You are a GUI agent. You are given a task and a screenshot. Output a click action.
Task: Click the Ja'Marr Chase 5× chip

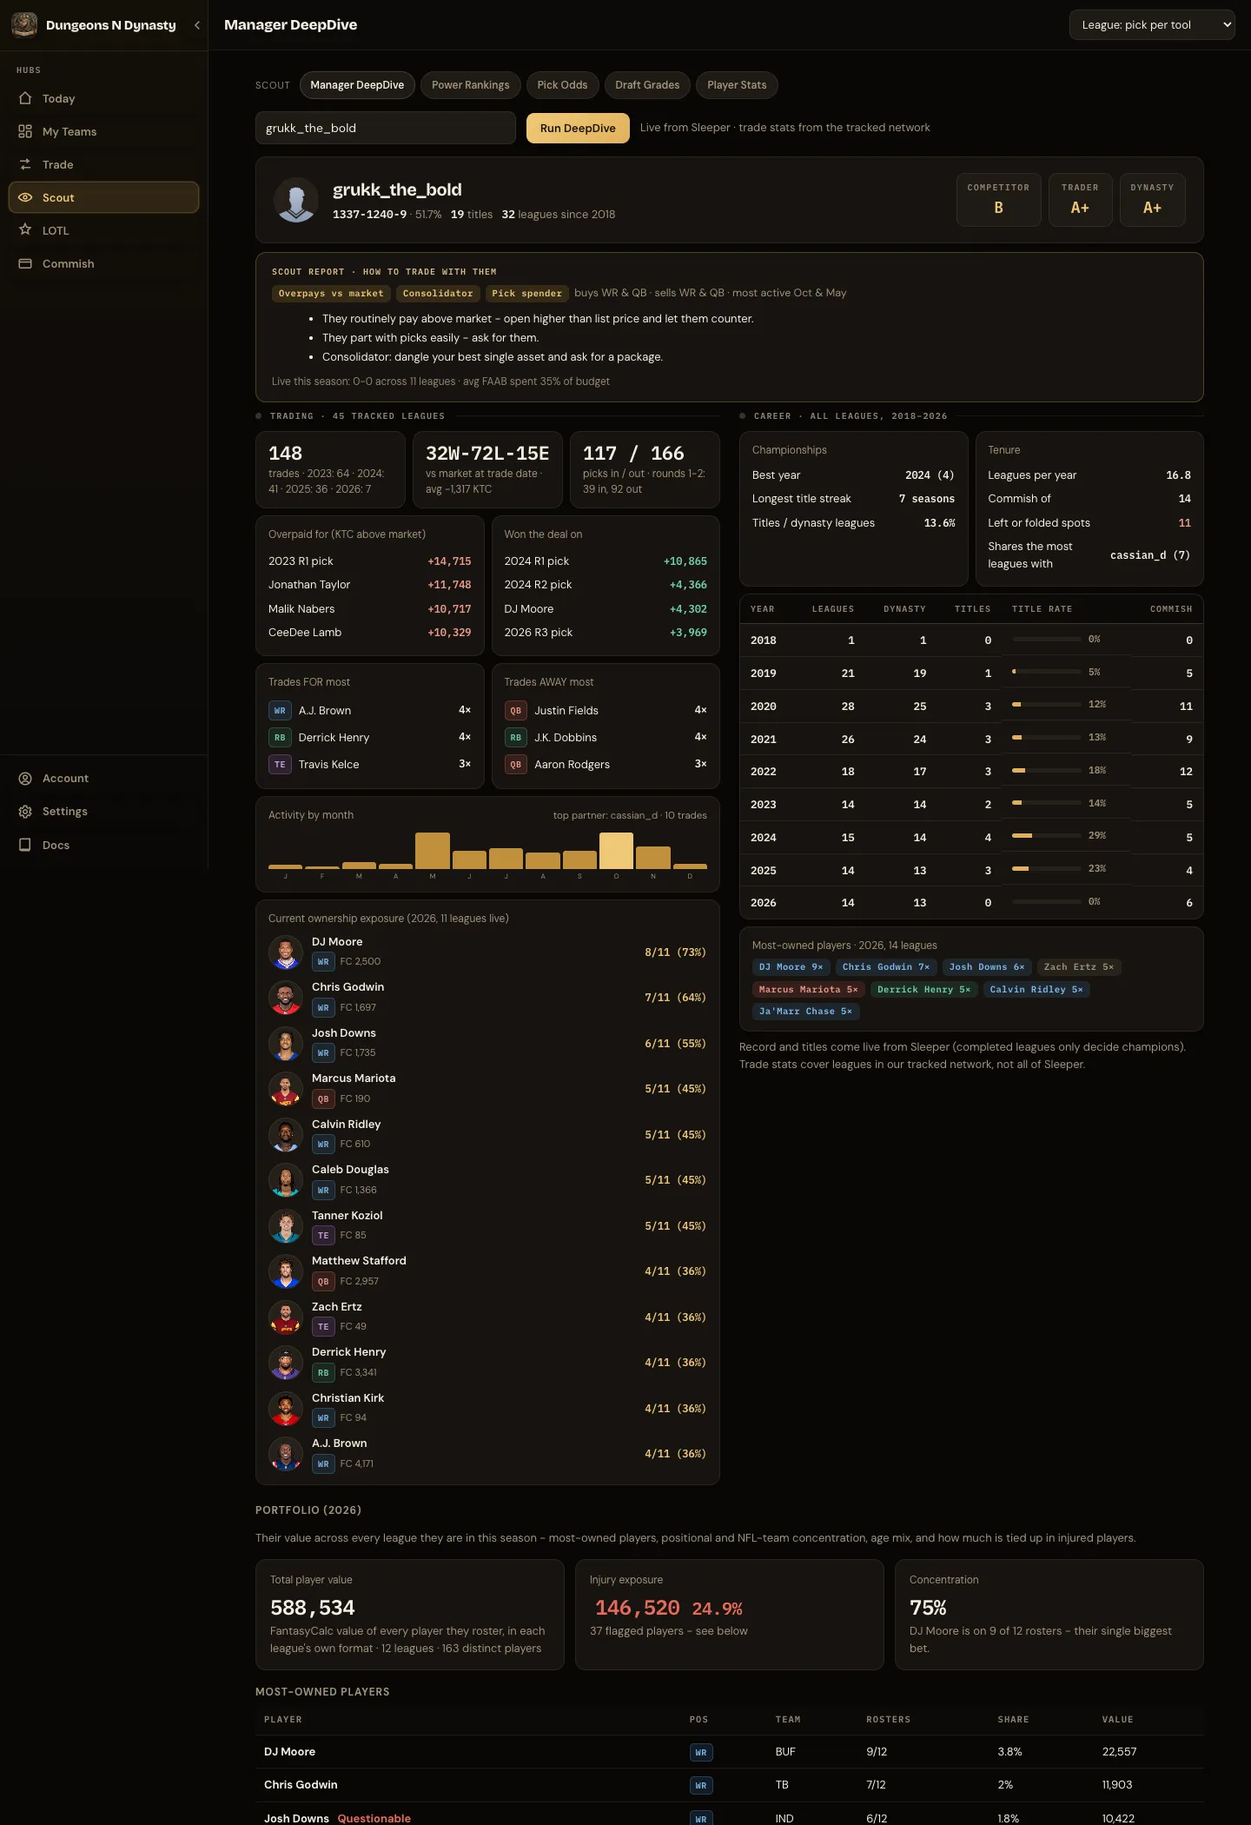(x=805, y=1012)
